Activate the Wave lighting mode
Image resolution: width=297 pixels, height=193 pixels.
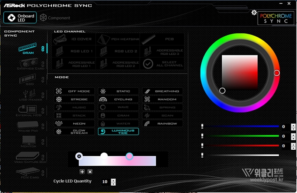coord(118,107)
